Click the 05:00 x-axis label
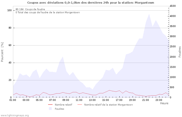This screenshot has height=117, width=182. 39,100
